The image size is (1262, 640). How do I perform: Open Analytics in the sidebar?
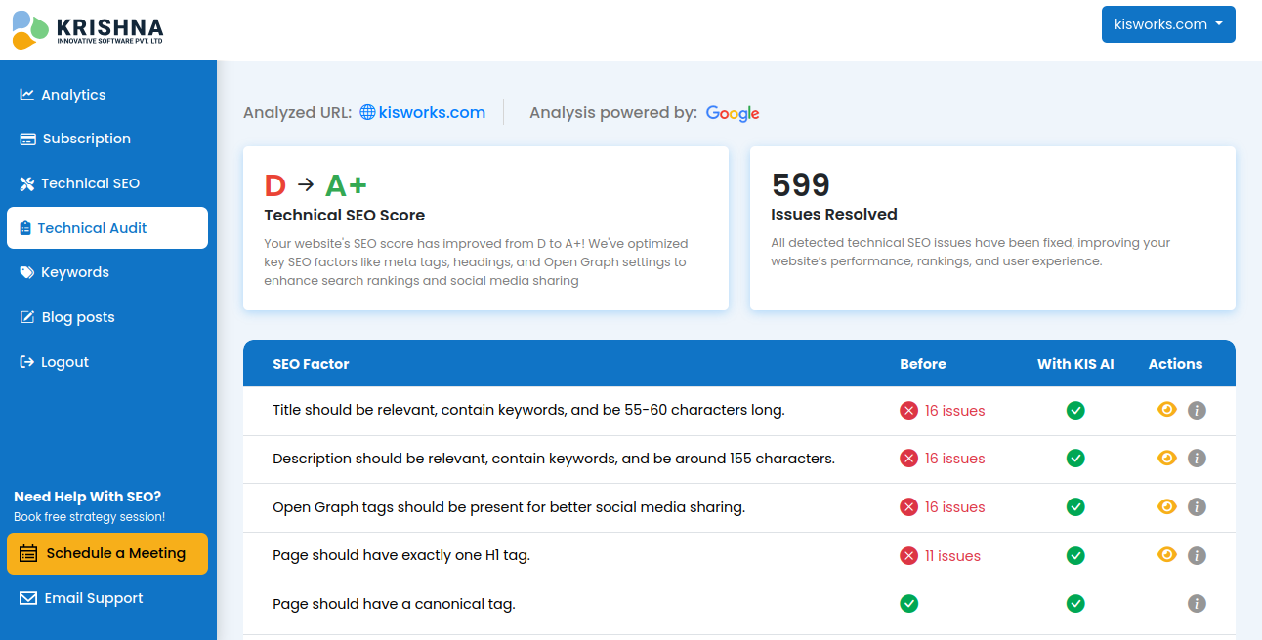107,95
